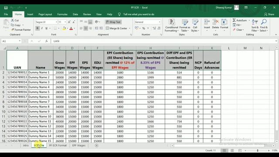
Task: Open the Formulas ribbon tab
Action: (x=62, y=14)
